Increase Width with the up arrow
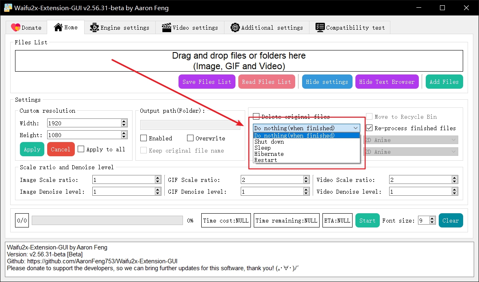The width and height of the screenshot is (479, 282). [x=124, y=121]
